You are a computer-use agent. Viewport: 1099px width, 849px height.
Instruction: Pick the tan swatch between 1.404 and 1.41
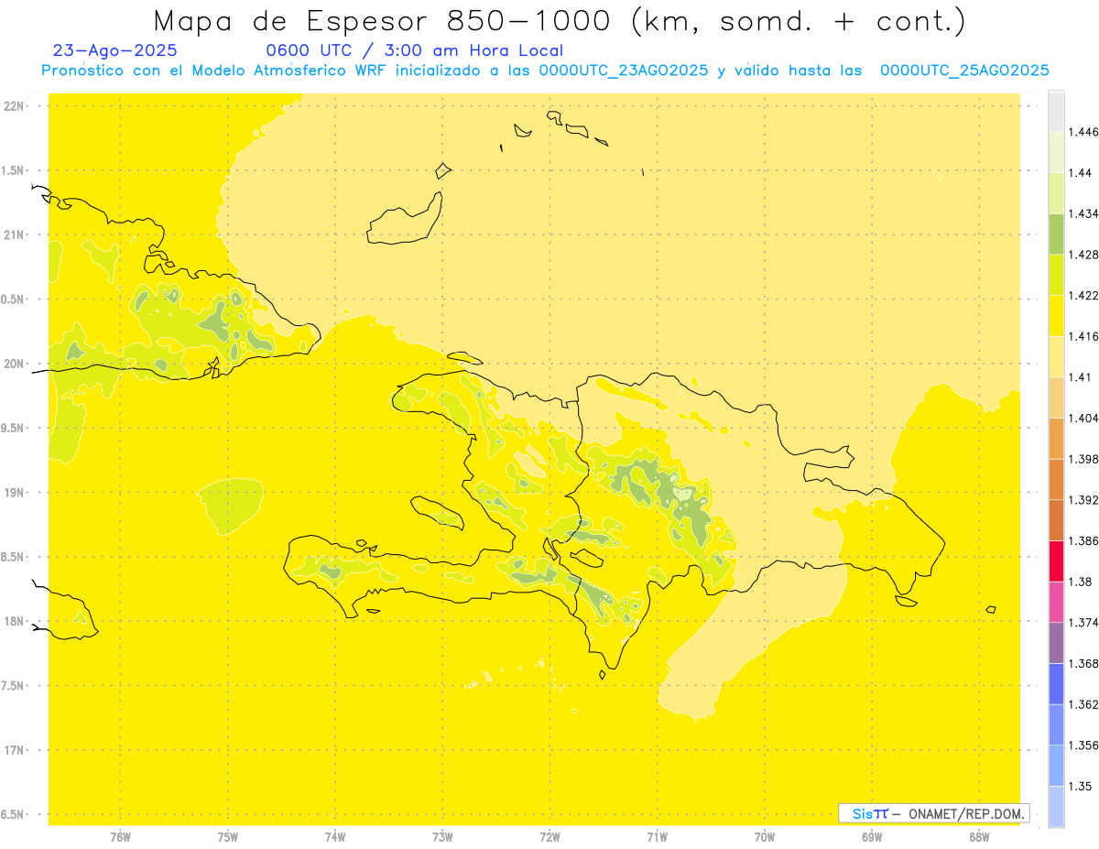(1056, 397)
